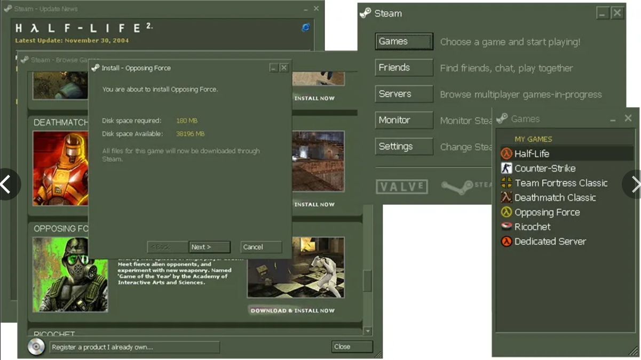Click the CD icon beside Register a product
Viewport: 641px width, 360px height.
click(x=36, y=347)
